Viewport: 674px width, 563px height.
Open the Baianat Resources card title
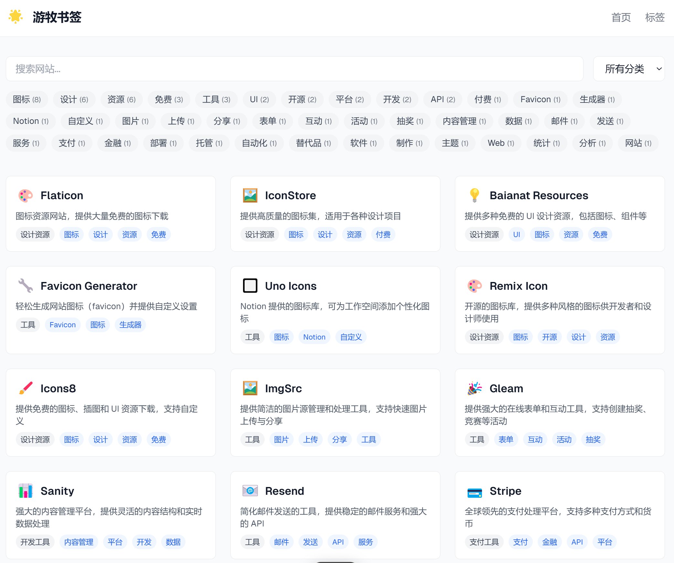(539, 195)
